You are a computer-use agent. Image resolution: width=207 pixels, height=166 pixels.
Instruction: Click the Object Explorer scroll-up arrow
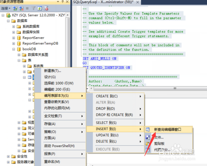[x=68, y=15]
